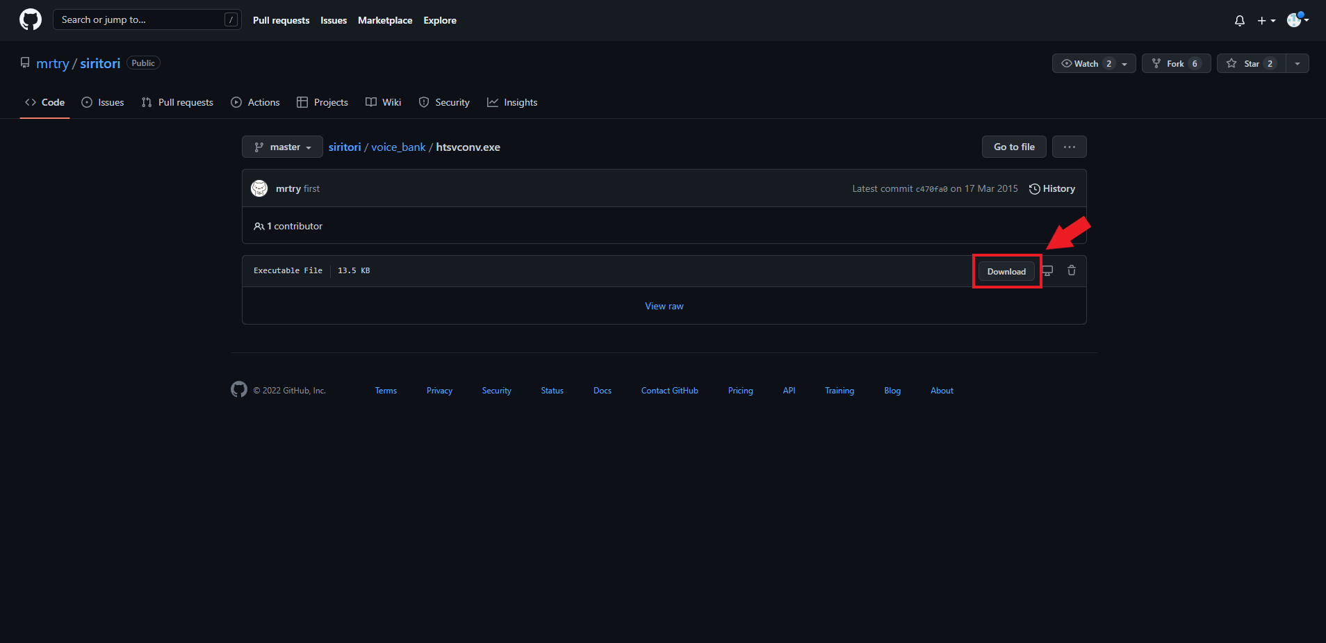
Task: Open the create new plus menu
Action: coord(1266,21)
